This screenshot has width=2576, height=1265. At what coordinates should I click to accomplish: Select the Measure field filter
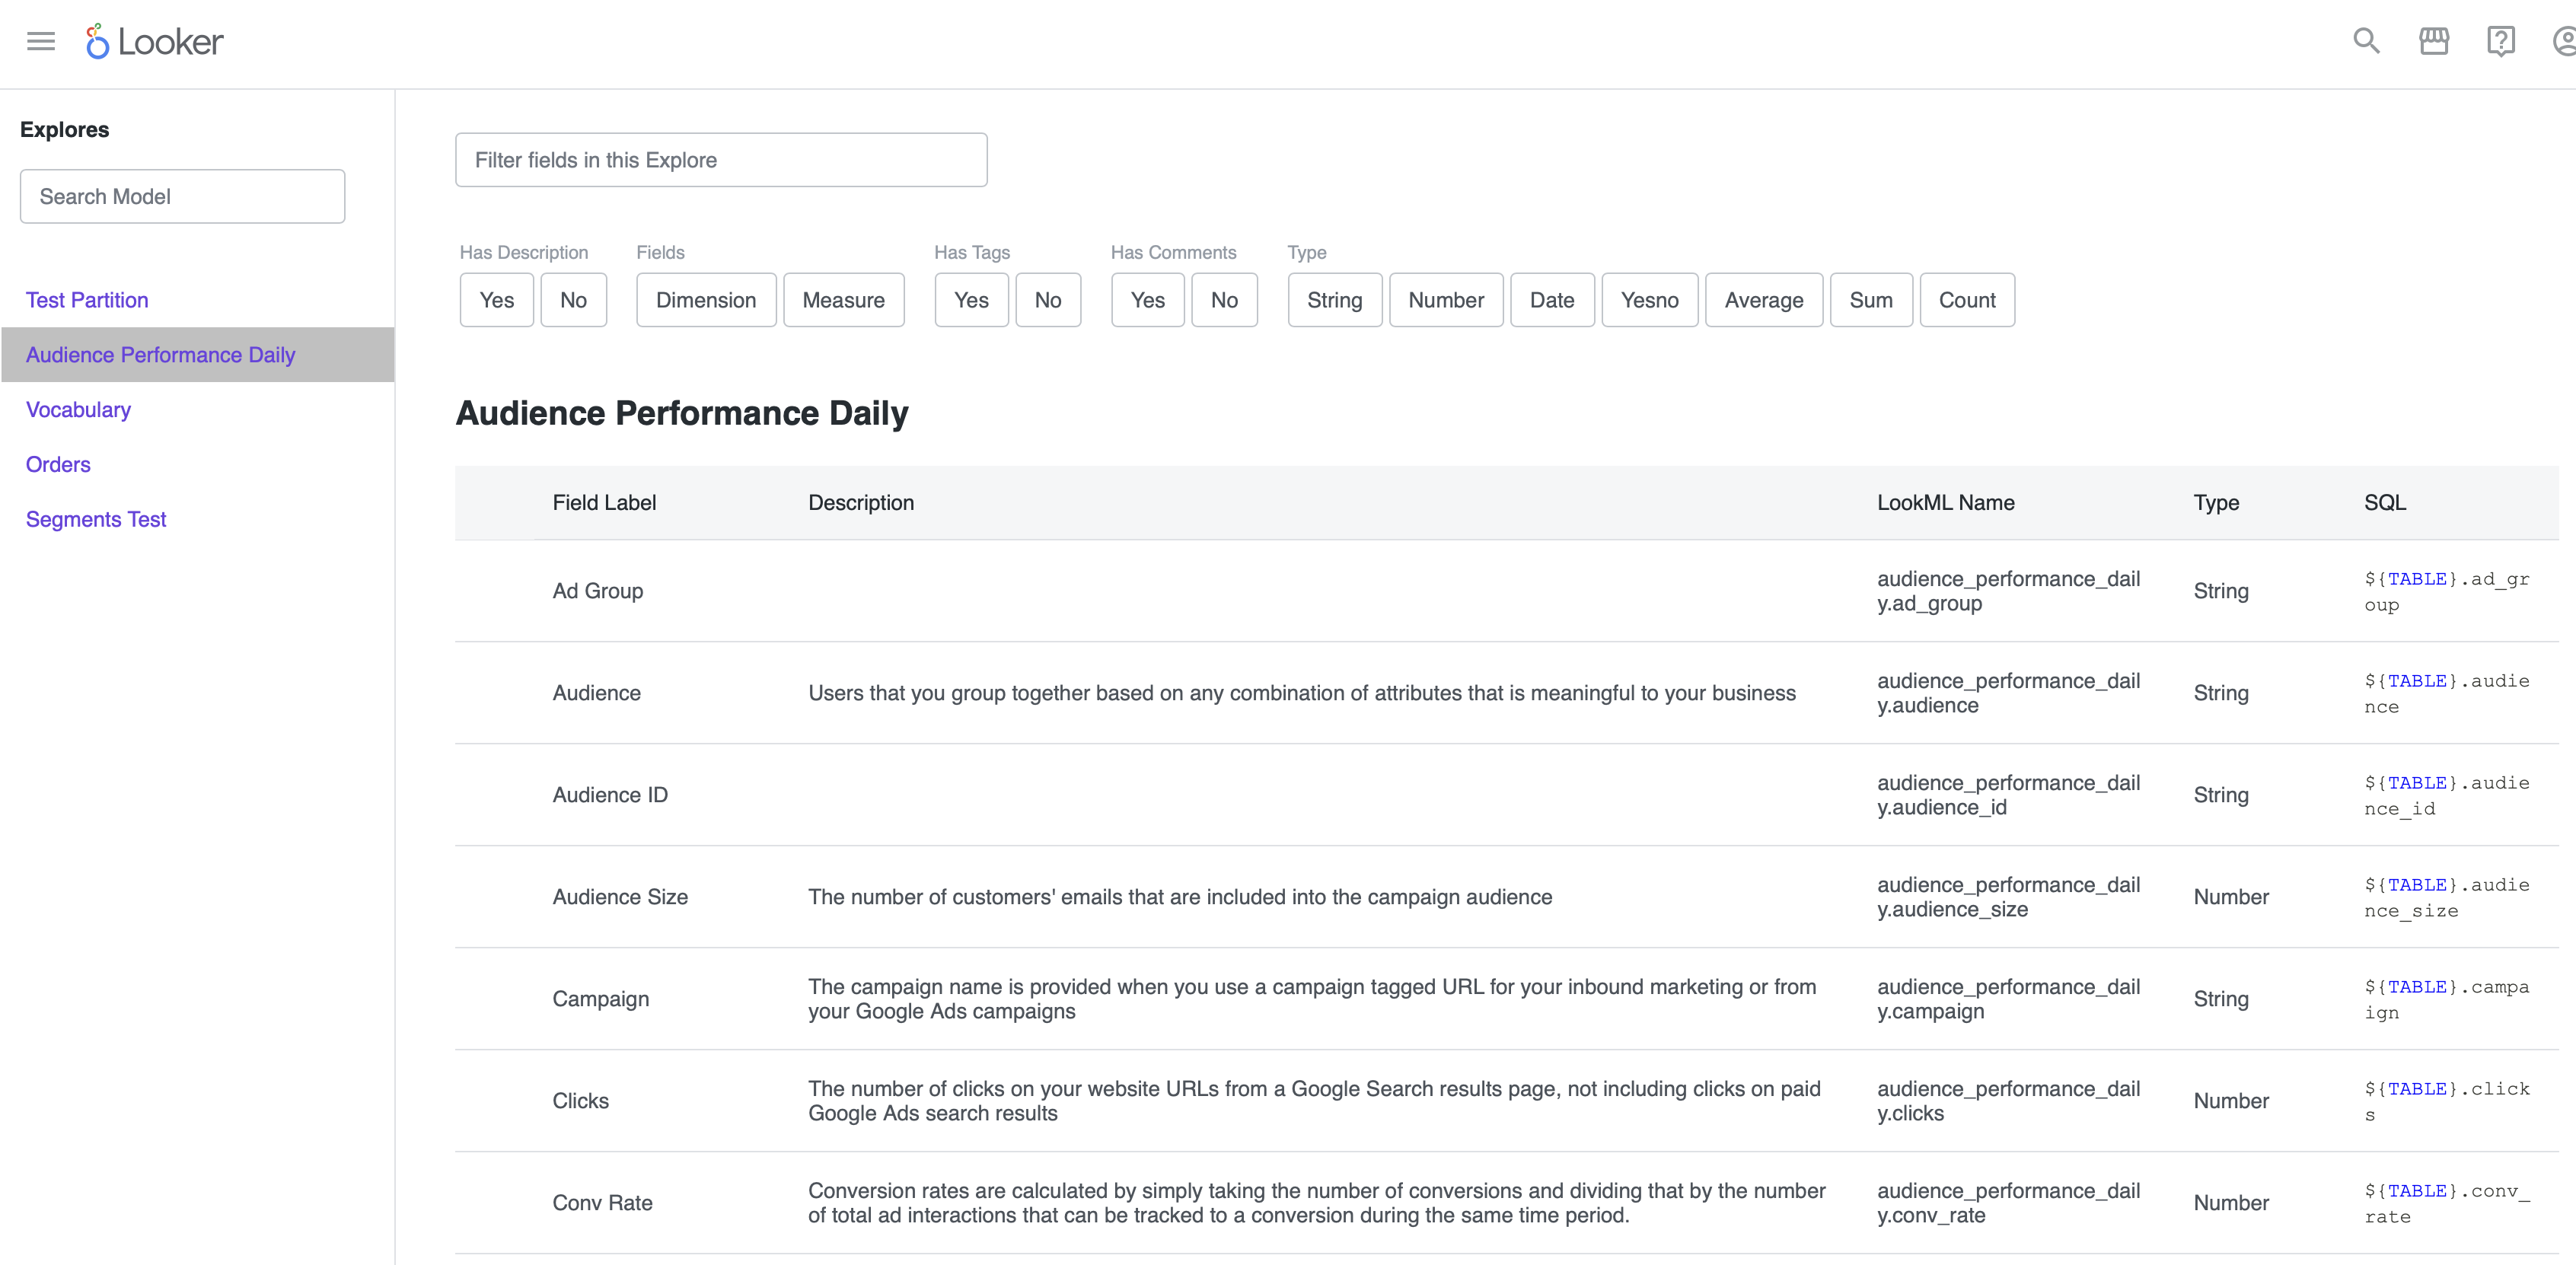(x=843, y=299)
